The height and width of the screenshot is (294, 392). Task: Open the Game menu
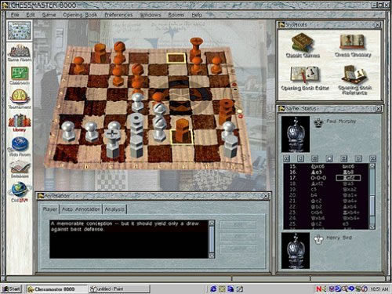point(49,15)
